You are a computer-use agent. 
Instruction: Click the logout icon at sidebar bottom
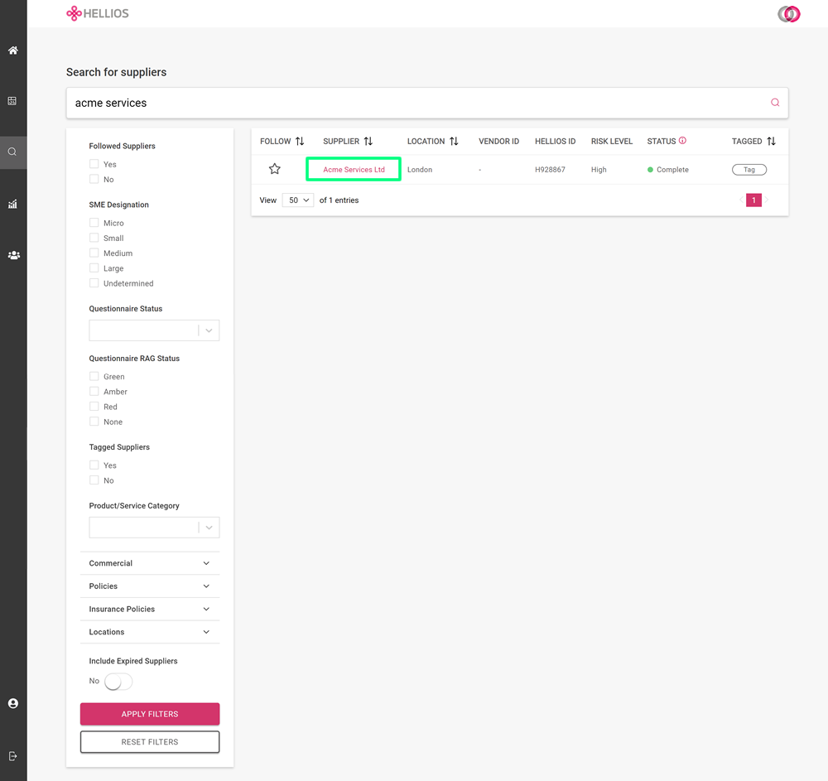12,755
